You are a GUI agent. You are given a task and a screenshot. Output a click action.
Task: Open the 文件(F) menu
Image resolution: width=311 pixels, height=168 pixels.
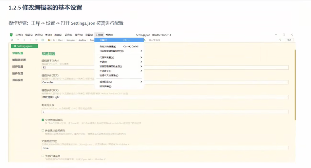19,35
